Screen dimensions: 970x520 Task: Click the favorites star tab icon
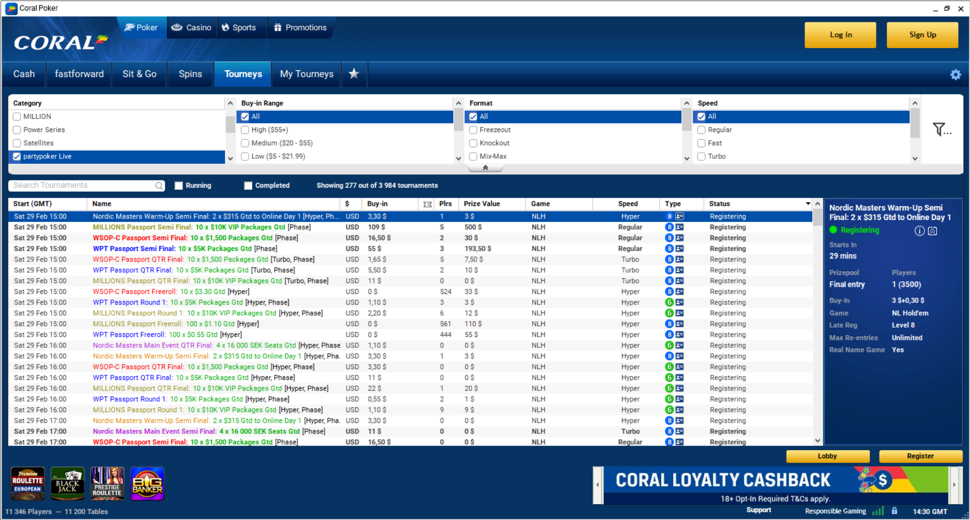point(354,74)
